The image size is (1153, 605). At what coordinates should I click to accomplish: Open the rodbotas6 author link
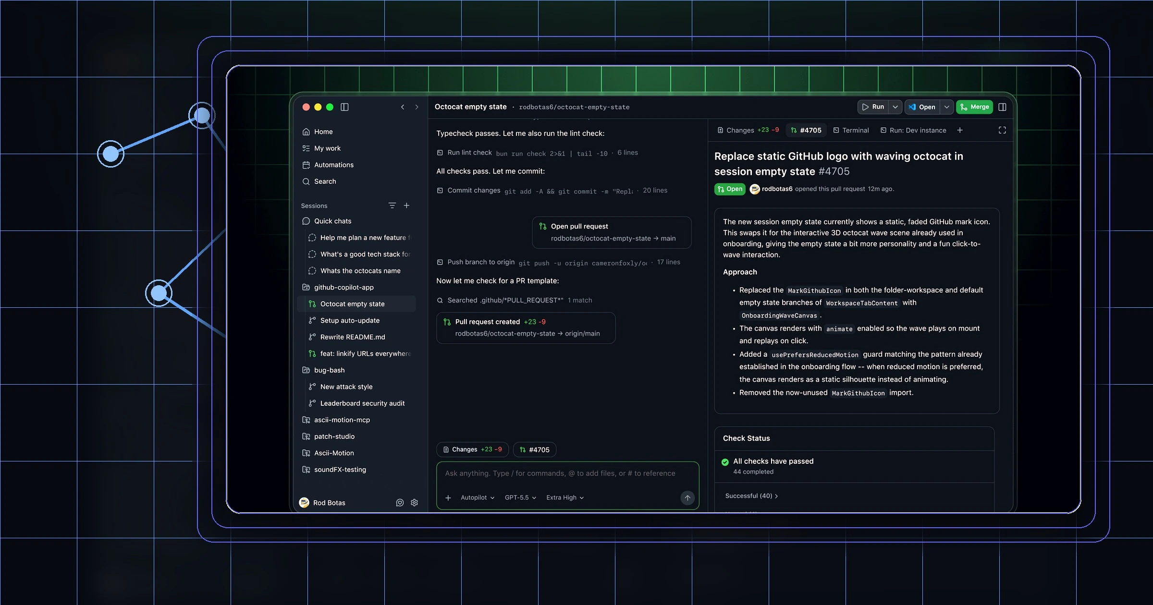click(777, 189)
